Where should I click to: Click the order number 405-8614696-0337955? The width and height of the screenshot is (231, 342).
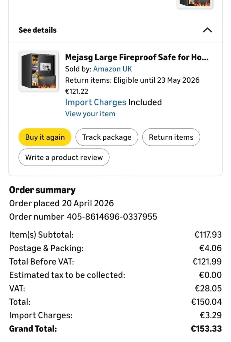coord(112,217)
